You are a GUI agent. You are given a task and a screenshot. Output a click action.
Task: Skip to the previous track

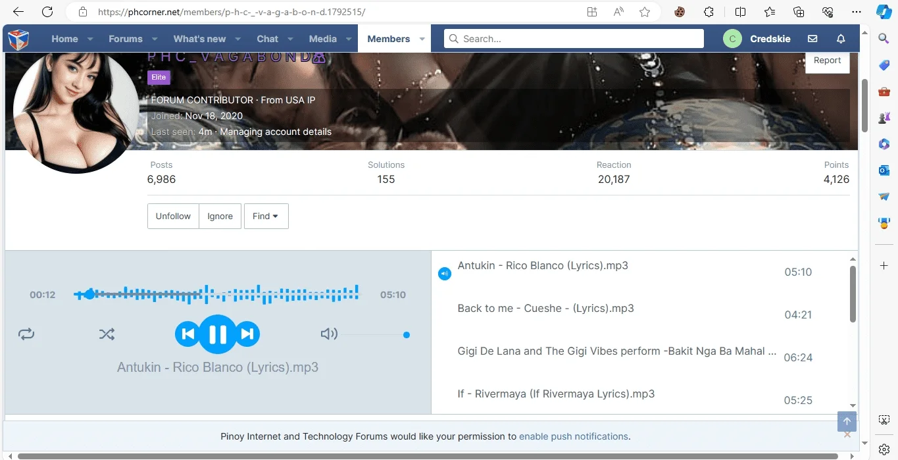pyautogui.click(x=187, y=334)
